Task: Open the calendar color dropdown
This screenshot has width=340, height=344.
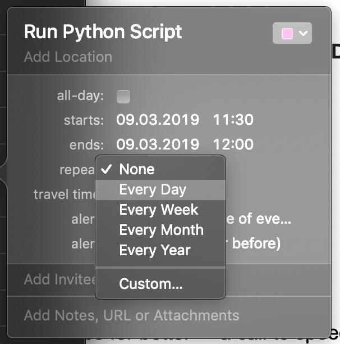Action: 292,33
